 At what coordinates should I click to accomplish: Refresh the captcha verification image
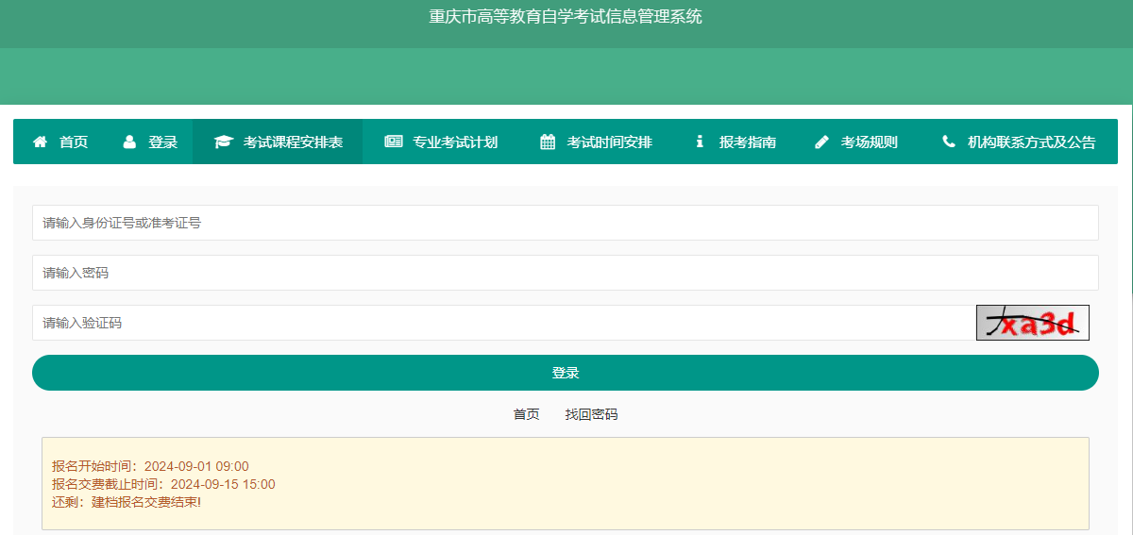tap(1032, 323)
